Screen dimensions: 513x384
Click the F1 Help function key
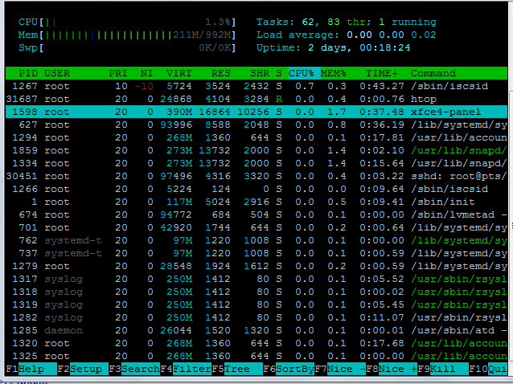[31, 369]
